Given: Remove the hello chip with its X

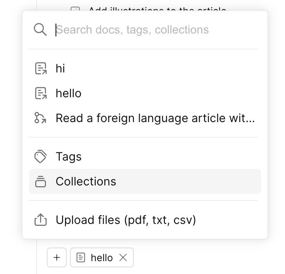Looking at the screenshot, I should 123,258.
